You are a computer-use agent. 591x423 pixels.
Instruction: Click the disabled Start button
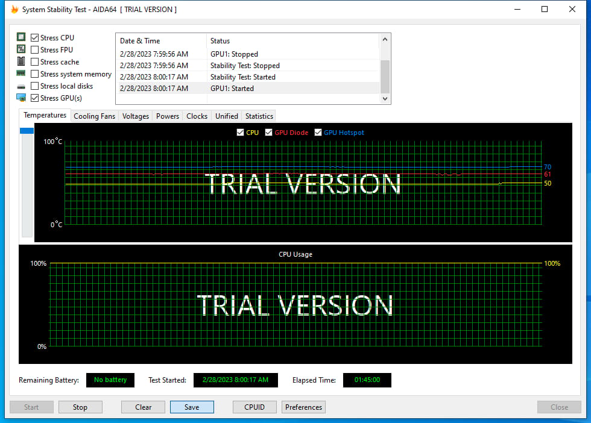31,407
